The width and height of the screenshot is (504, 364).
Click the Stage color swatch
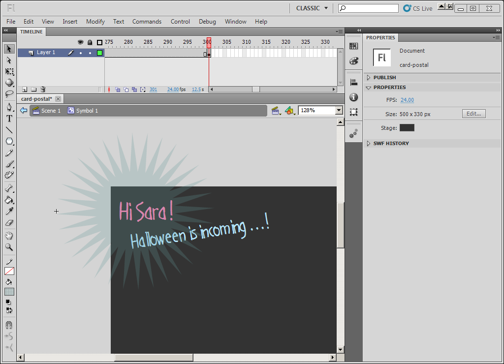click(x=407, y=128)
